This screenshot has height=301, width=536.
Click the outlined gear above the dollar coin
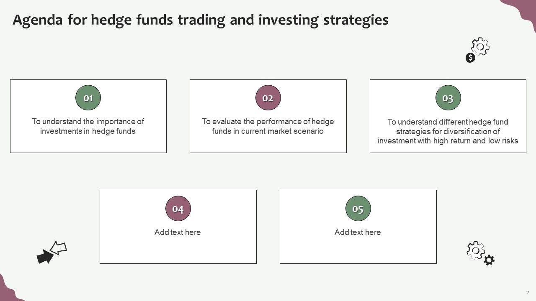click(480, 46)
